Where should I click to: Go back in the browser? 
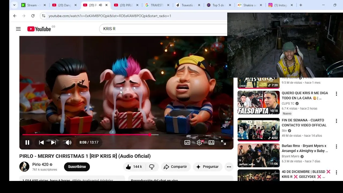tap(15, 16)
